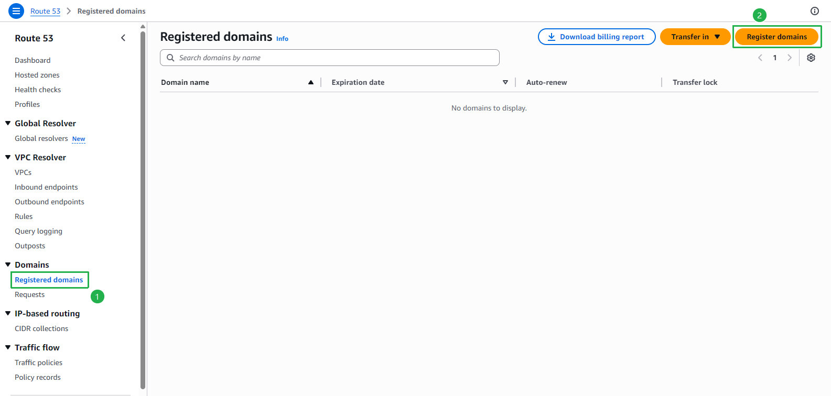Open Health checks page
Image resolution: width=831 pixels, height=396 pixels.
[38, 90]
